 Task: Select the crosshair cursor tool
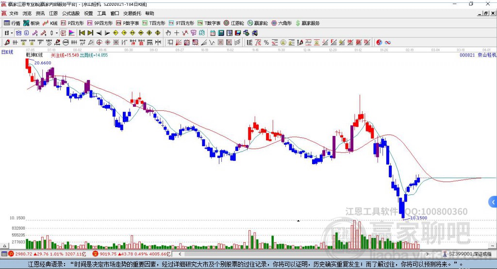pos(177,33)
